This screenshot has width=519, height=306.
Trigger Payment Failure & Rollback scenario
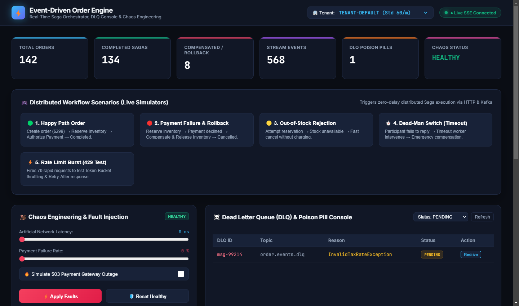(196, 130)
